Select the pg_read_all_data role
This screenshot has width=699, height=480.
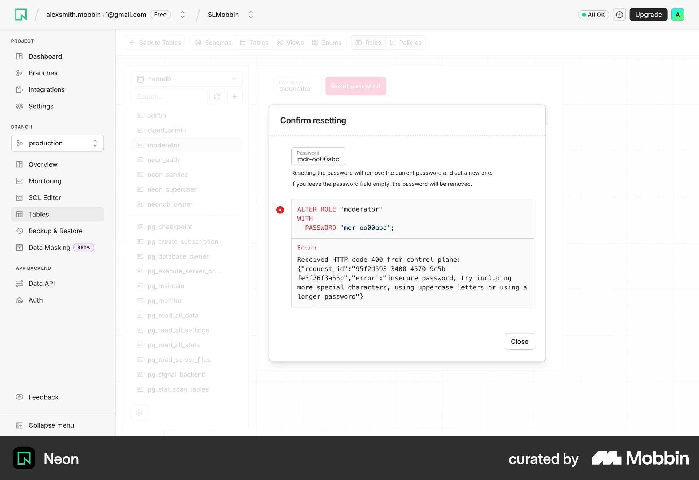click(186, 316)
